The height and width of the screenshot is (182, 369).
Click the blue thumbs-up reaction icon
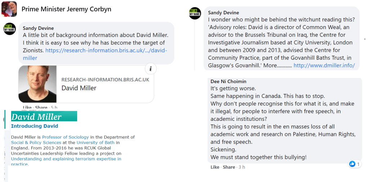coord(352,164)
